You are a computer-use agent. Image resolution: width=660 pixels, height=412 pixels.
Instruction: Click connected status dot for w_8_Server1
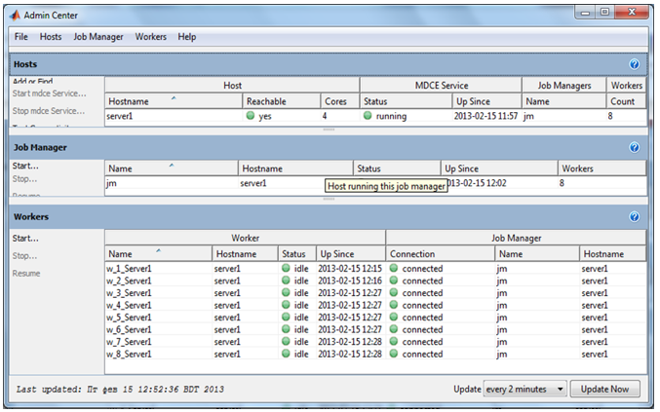[x=394, y=354]
